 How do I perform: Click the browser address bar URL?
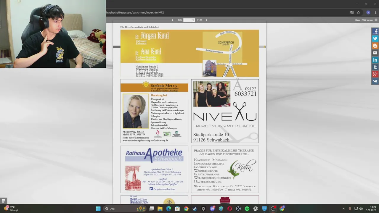click(135, 12)
